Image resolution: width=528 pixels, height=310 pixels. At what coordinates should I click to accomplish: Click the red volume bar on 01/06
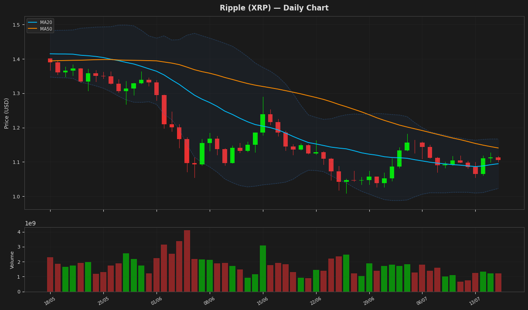point(157,275)
